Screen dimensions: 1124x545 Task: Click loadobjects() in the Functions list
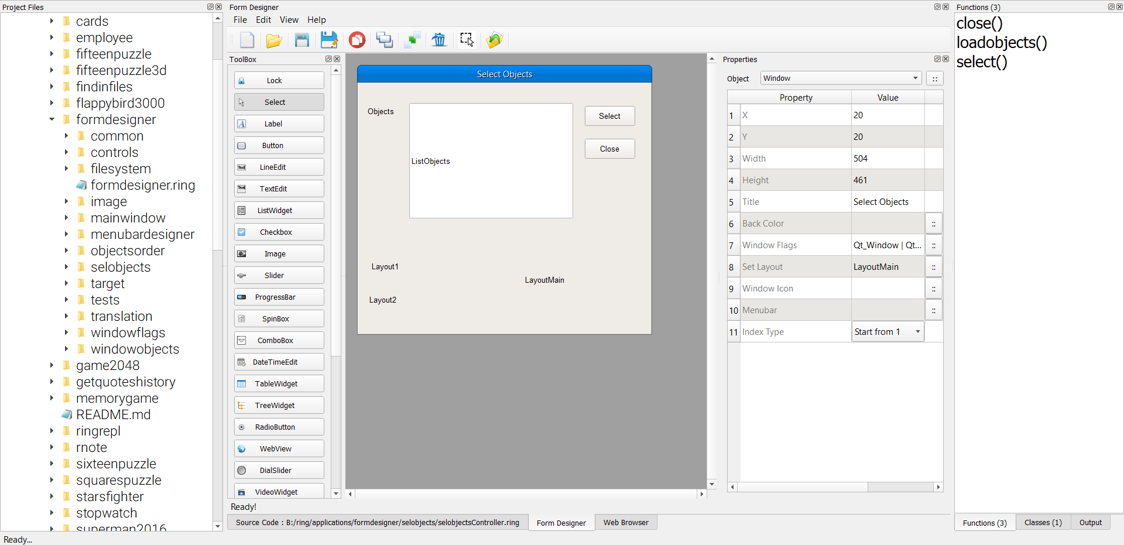tap(1002, 43)
